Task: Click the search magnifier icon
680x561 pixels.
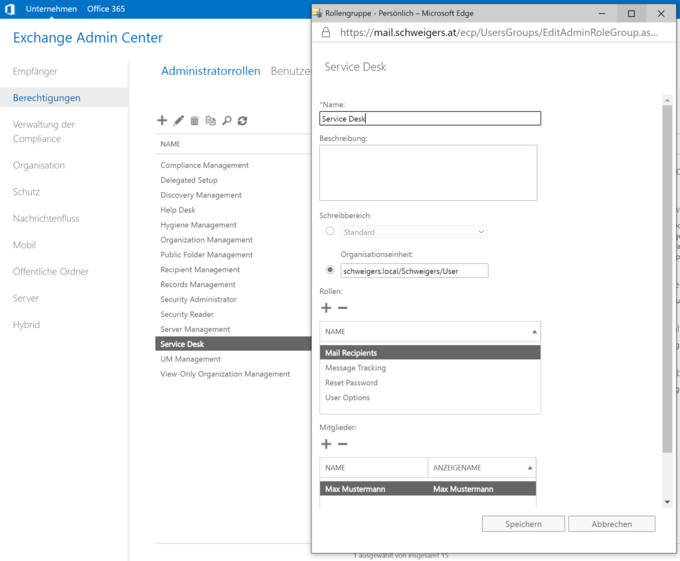Action: tap(226, 120)
